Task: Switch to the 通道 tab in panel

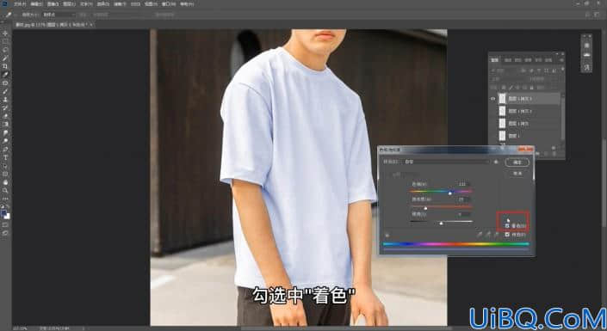Action: [x=508, y=60]
